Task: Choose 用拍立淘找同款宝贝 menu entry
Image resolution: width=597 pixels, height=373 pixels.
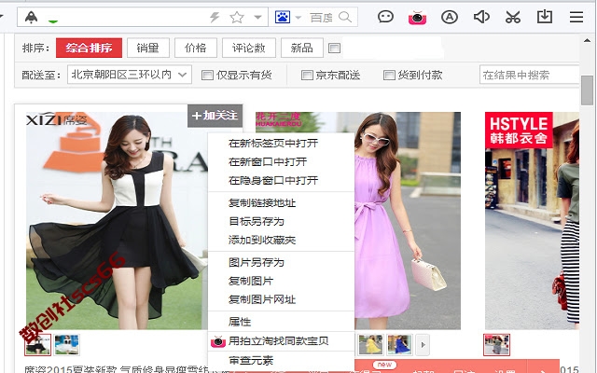Action: [x=281, y=341]
